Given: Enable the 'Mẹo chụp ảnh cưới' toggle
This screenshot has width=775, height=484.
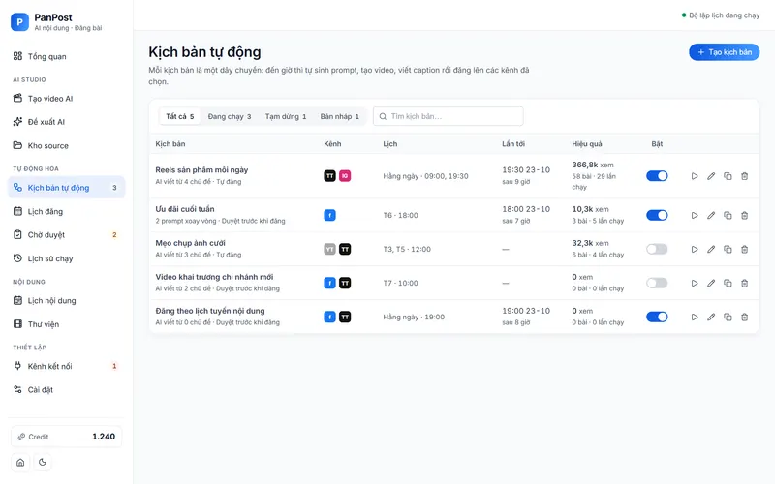Looking at the screenshot, I should coord(657,250).
